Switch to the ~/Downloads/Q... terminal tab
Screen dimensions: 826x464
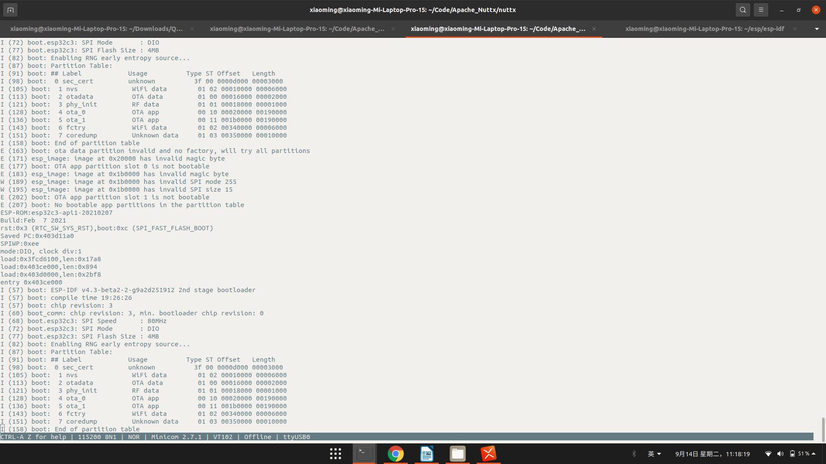tap(96, 29)
